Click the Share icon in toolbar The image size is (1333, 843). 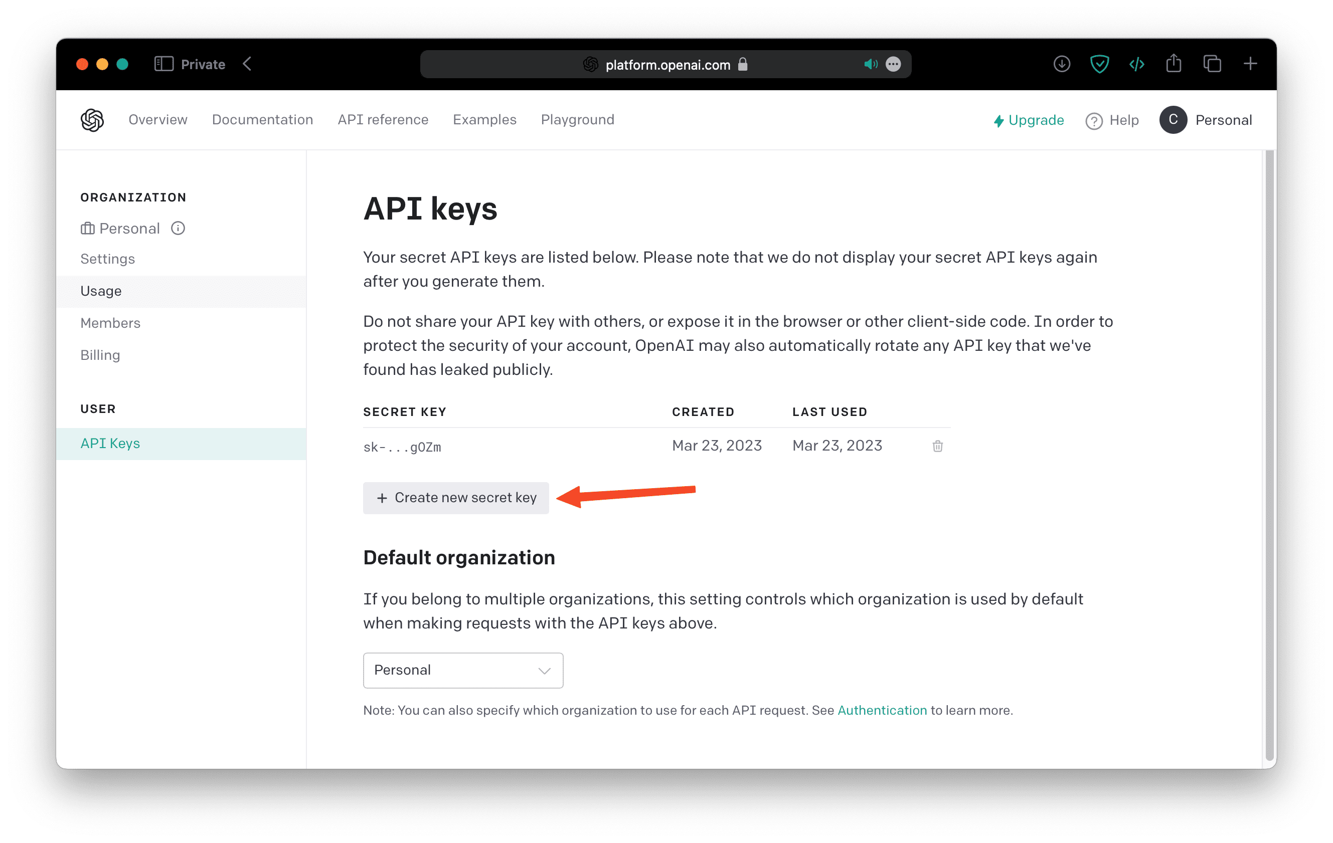pos(1174,63)
